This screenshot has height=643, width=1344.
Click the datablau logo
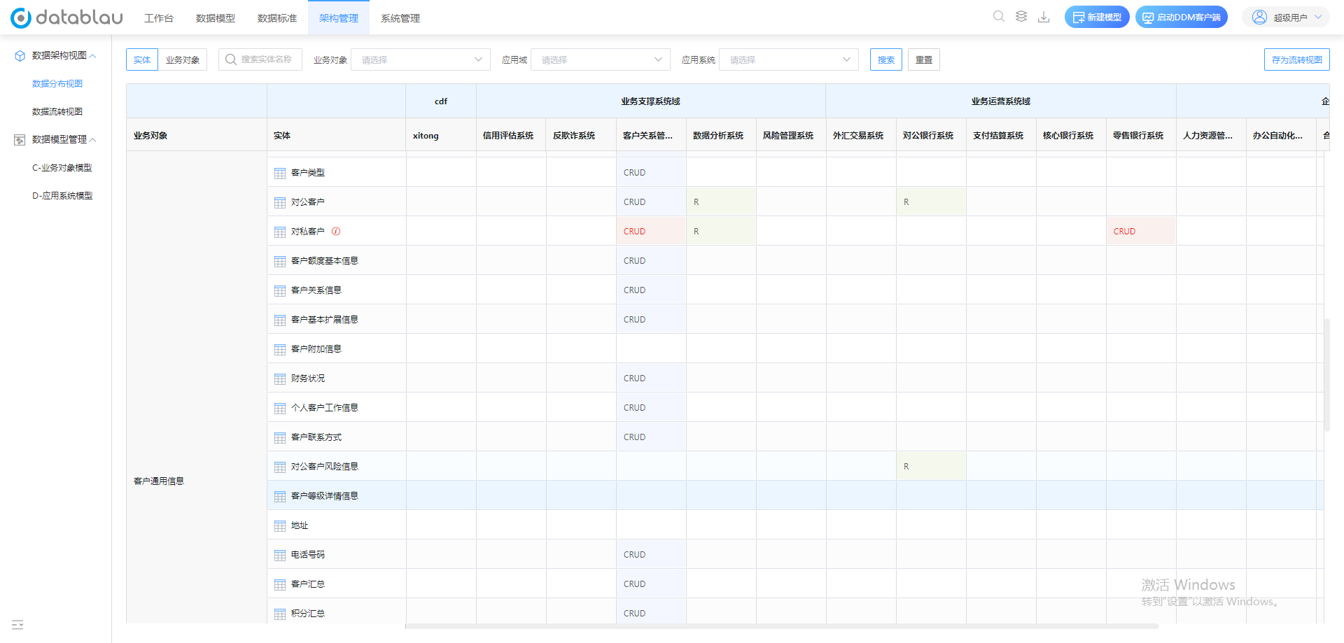(66, 17)
